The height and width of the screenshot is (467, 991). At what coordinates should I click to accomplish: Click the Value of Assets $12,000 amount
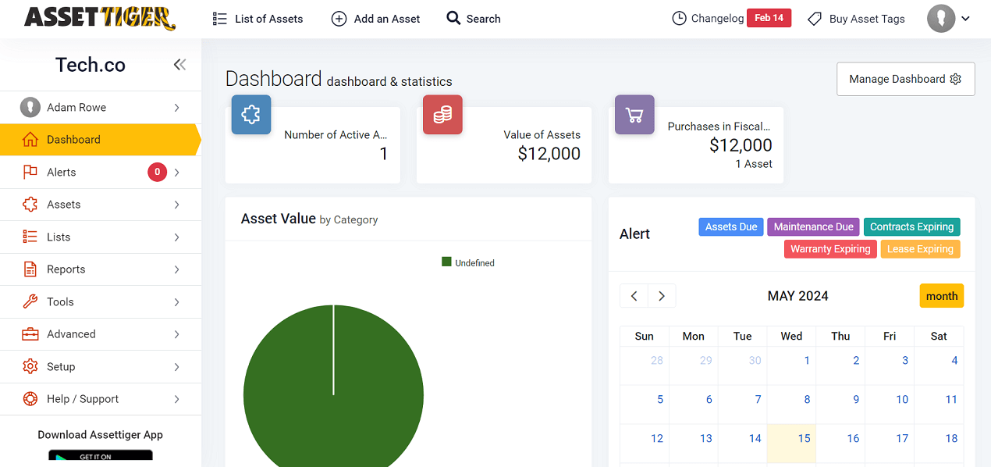(549, 154)
